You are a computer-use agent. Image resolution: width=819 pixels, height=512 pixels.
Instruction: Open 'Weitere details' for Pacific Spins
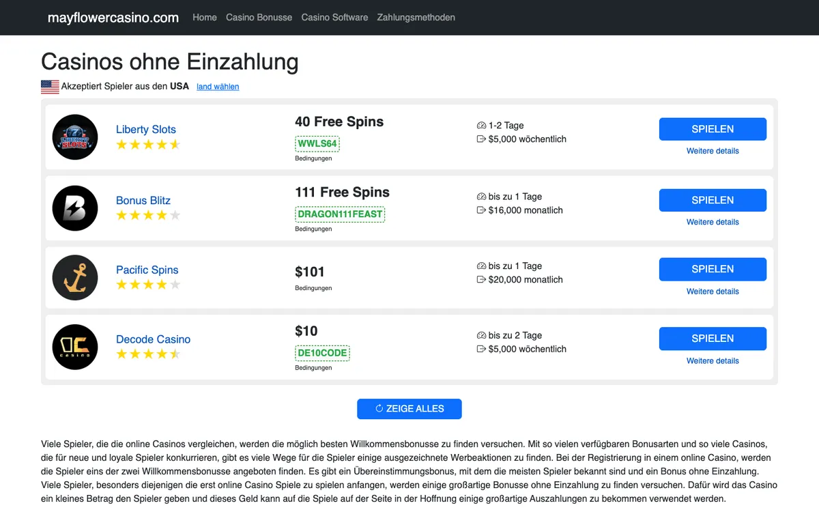click(x=713, y=291)
